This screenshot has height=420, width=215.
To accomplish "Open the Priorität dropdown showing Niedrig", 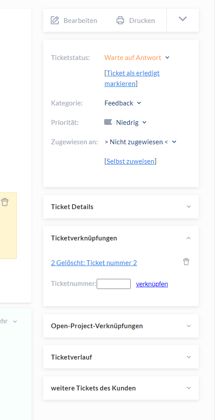I will tap(125, 123).
